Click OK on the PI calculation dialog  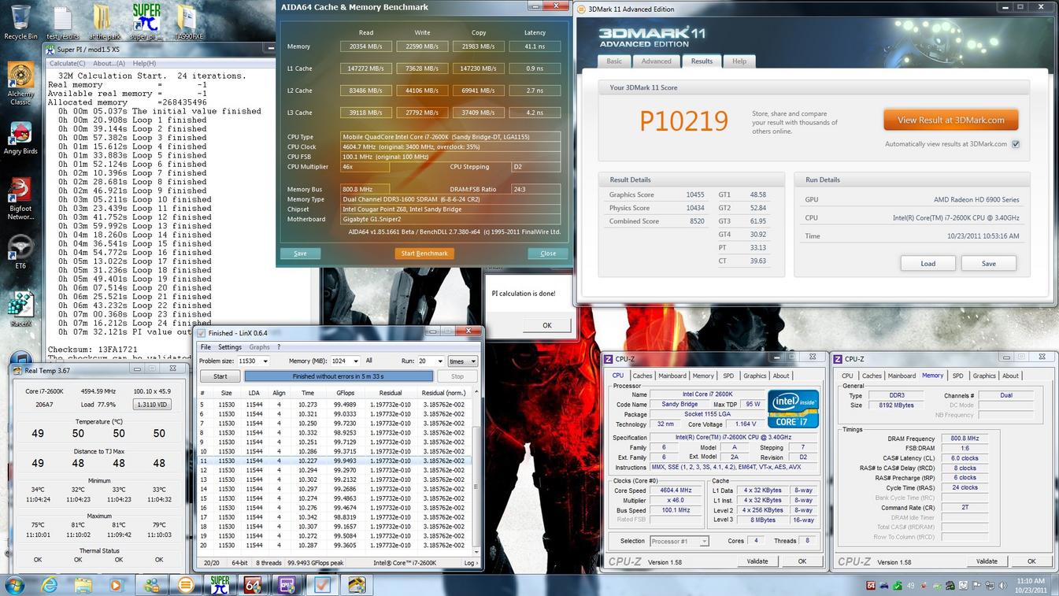pos(546,325)
